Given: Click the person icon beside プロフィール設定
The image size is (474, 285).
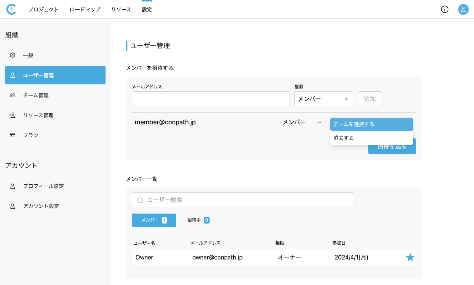Looking at the screenshot, I should click(x=13, y=186).
